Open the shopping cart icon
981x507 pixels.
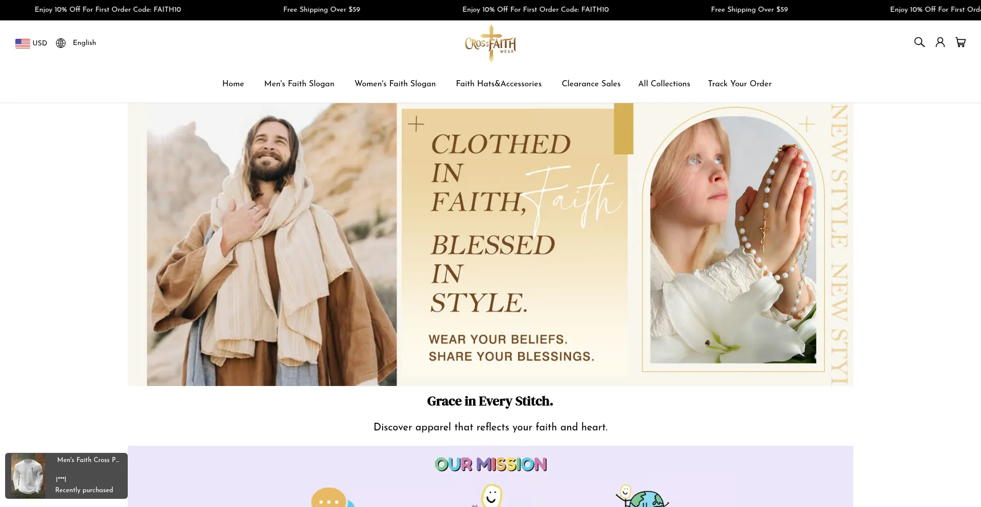pyautogui.click(x=961, y=42)
